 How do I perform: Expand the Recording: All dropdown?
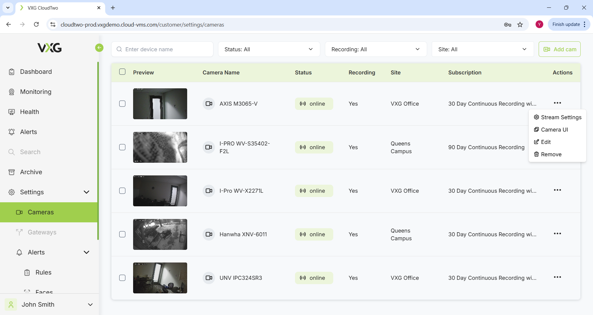pyautogui.click(x=376, y=49)
